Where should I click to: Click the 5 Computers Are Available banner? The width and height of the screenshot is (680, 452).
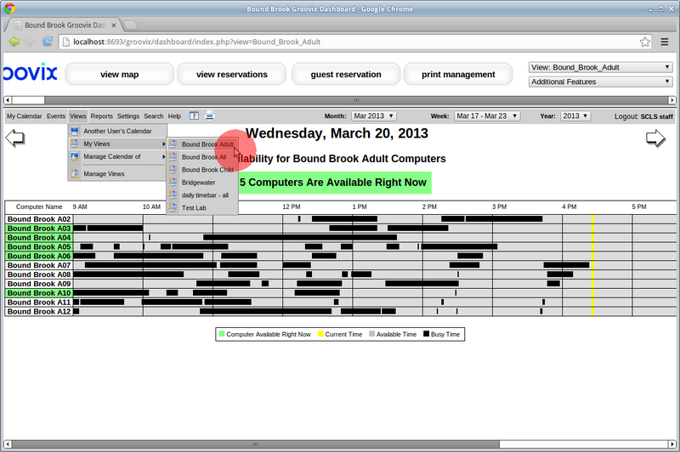[x=333, y=183]
